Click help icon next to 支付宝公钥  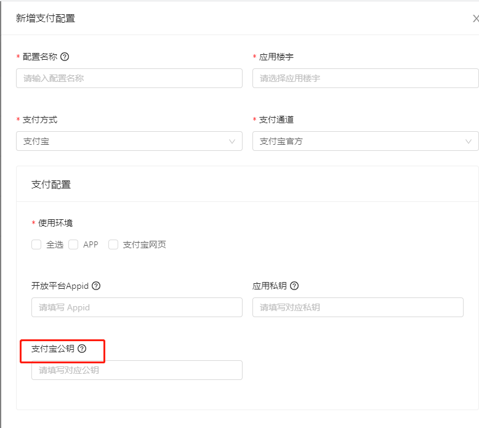point(82,349)
